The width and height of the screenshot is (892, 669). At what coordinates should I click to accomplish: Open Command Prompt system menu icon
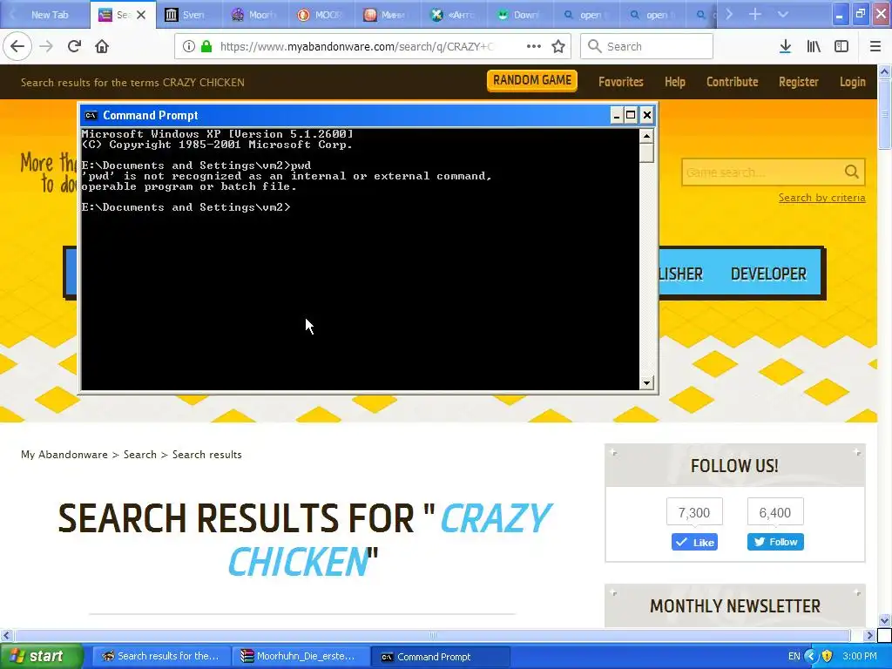coord(91,116)
